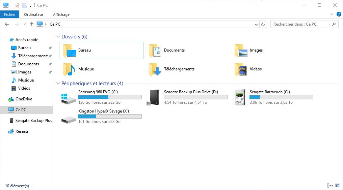Unpin Documents from quick access sidebar
Viewport: 343px width, 190px height.
coord(50,64)
